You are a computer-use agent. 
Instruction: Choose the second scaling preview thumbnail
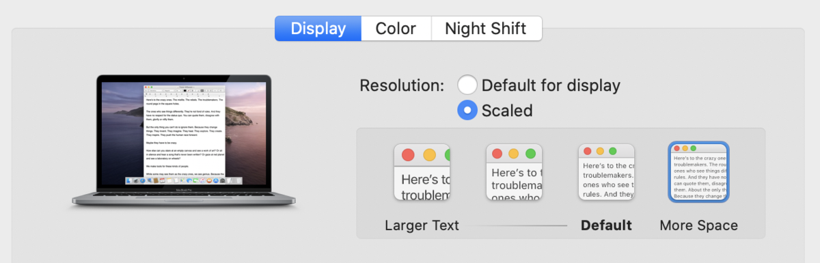pyautogui.click(x=514, y=172)
